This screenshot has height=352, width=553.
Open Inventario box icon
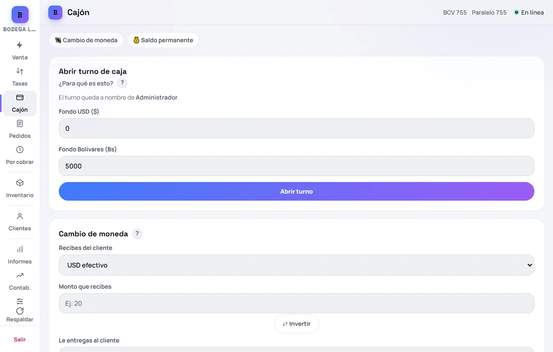[x=20, y=183]
